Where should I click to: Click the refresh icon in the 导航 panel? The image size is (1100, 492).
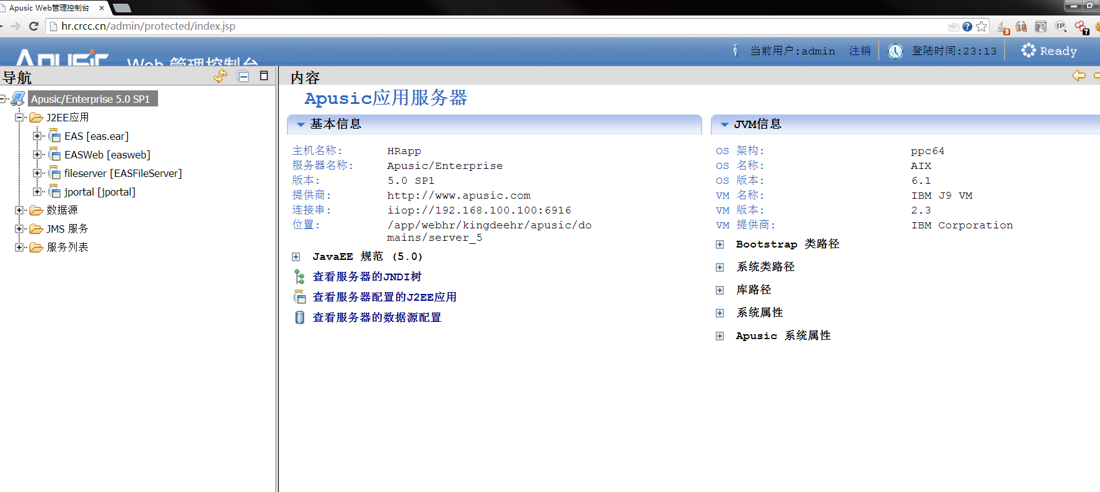[221, 76]
